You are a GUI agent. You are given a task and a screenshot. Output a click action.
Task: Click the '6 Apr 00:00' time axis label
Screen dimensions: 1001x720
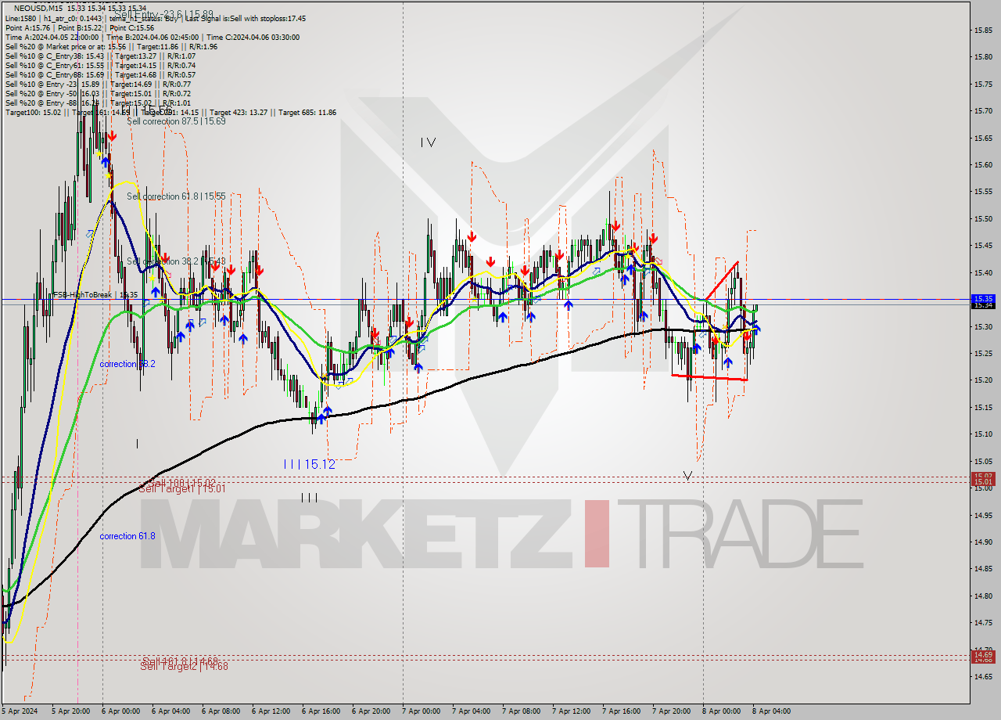pos(123,711)
